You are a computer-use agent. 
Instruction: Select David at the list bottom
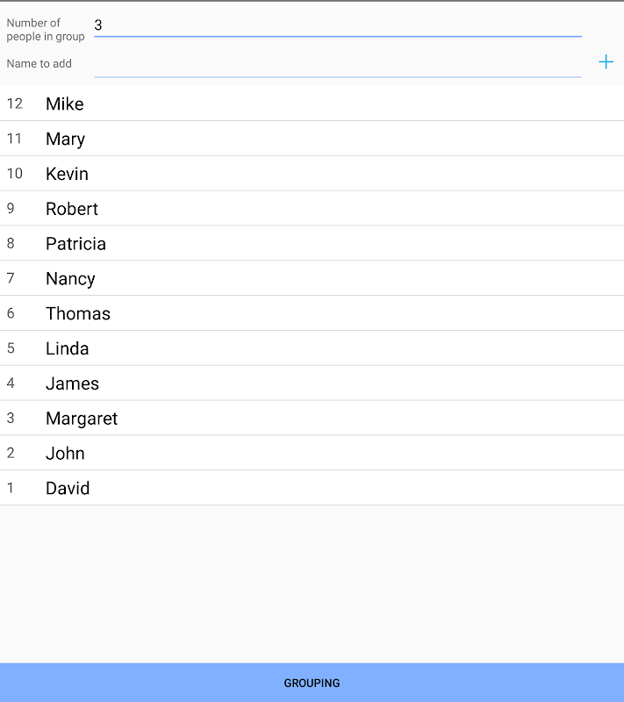click(x=68, y=488)
